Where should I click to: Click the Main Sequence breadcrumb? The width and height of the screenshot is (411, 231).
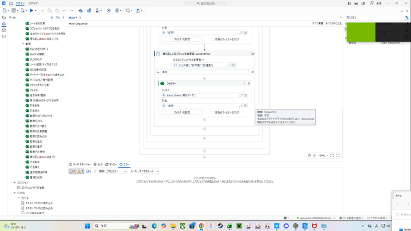point(78,24)
